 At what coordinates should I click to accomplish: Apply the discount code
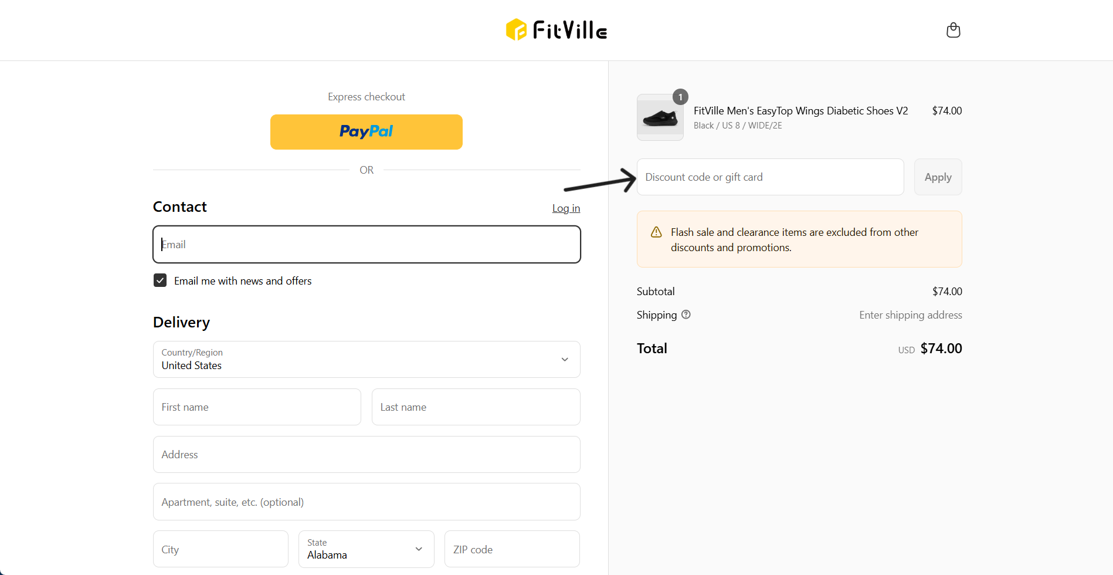tap(938, 177)
